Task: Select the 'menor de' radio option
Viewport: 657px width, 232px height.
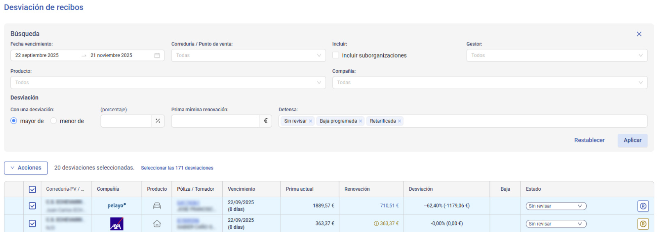Action: click(x=54, y=121)
